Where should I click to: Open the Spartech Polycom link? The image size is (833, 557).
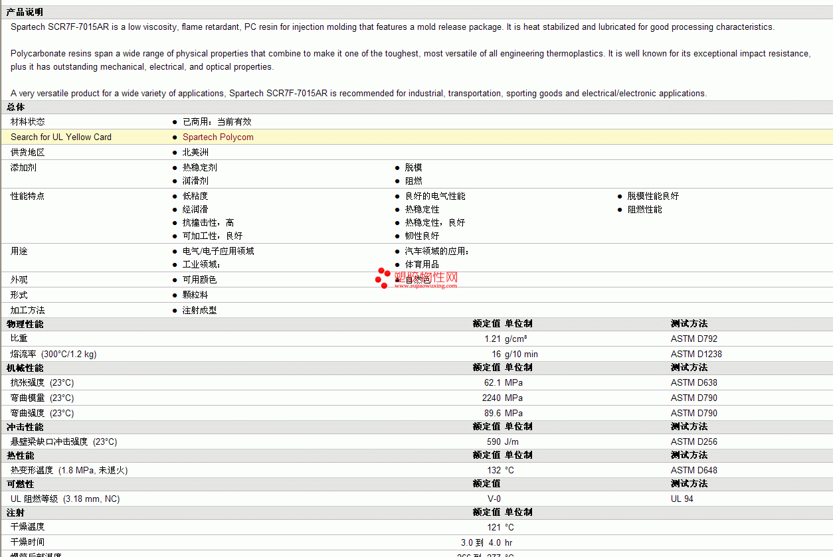[x=218, y=137]
